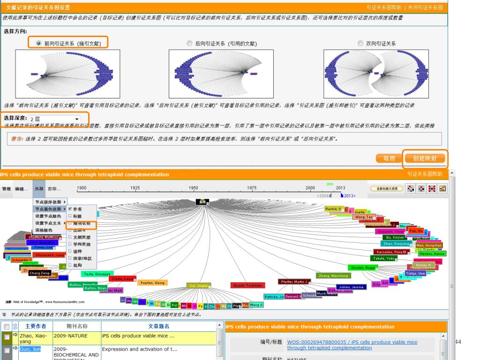480x360 pixels.
Task: Click the swap arrows icon in table header
Action: pyautogui.click(x=15, y=326)
